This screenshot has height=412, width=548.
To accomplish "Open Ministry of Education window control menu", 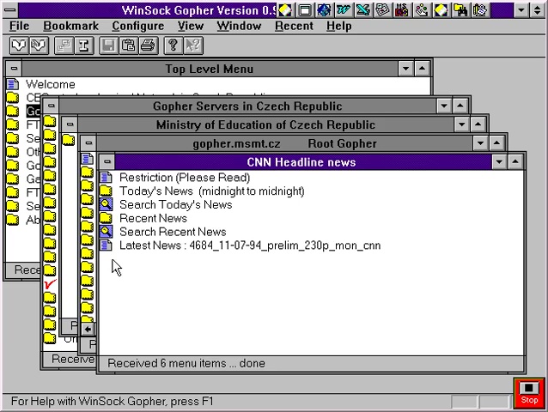I will (70, 124).
